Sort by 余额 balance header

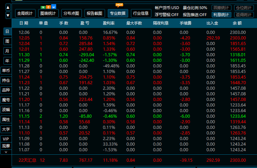237,23
